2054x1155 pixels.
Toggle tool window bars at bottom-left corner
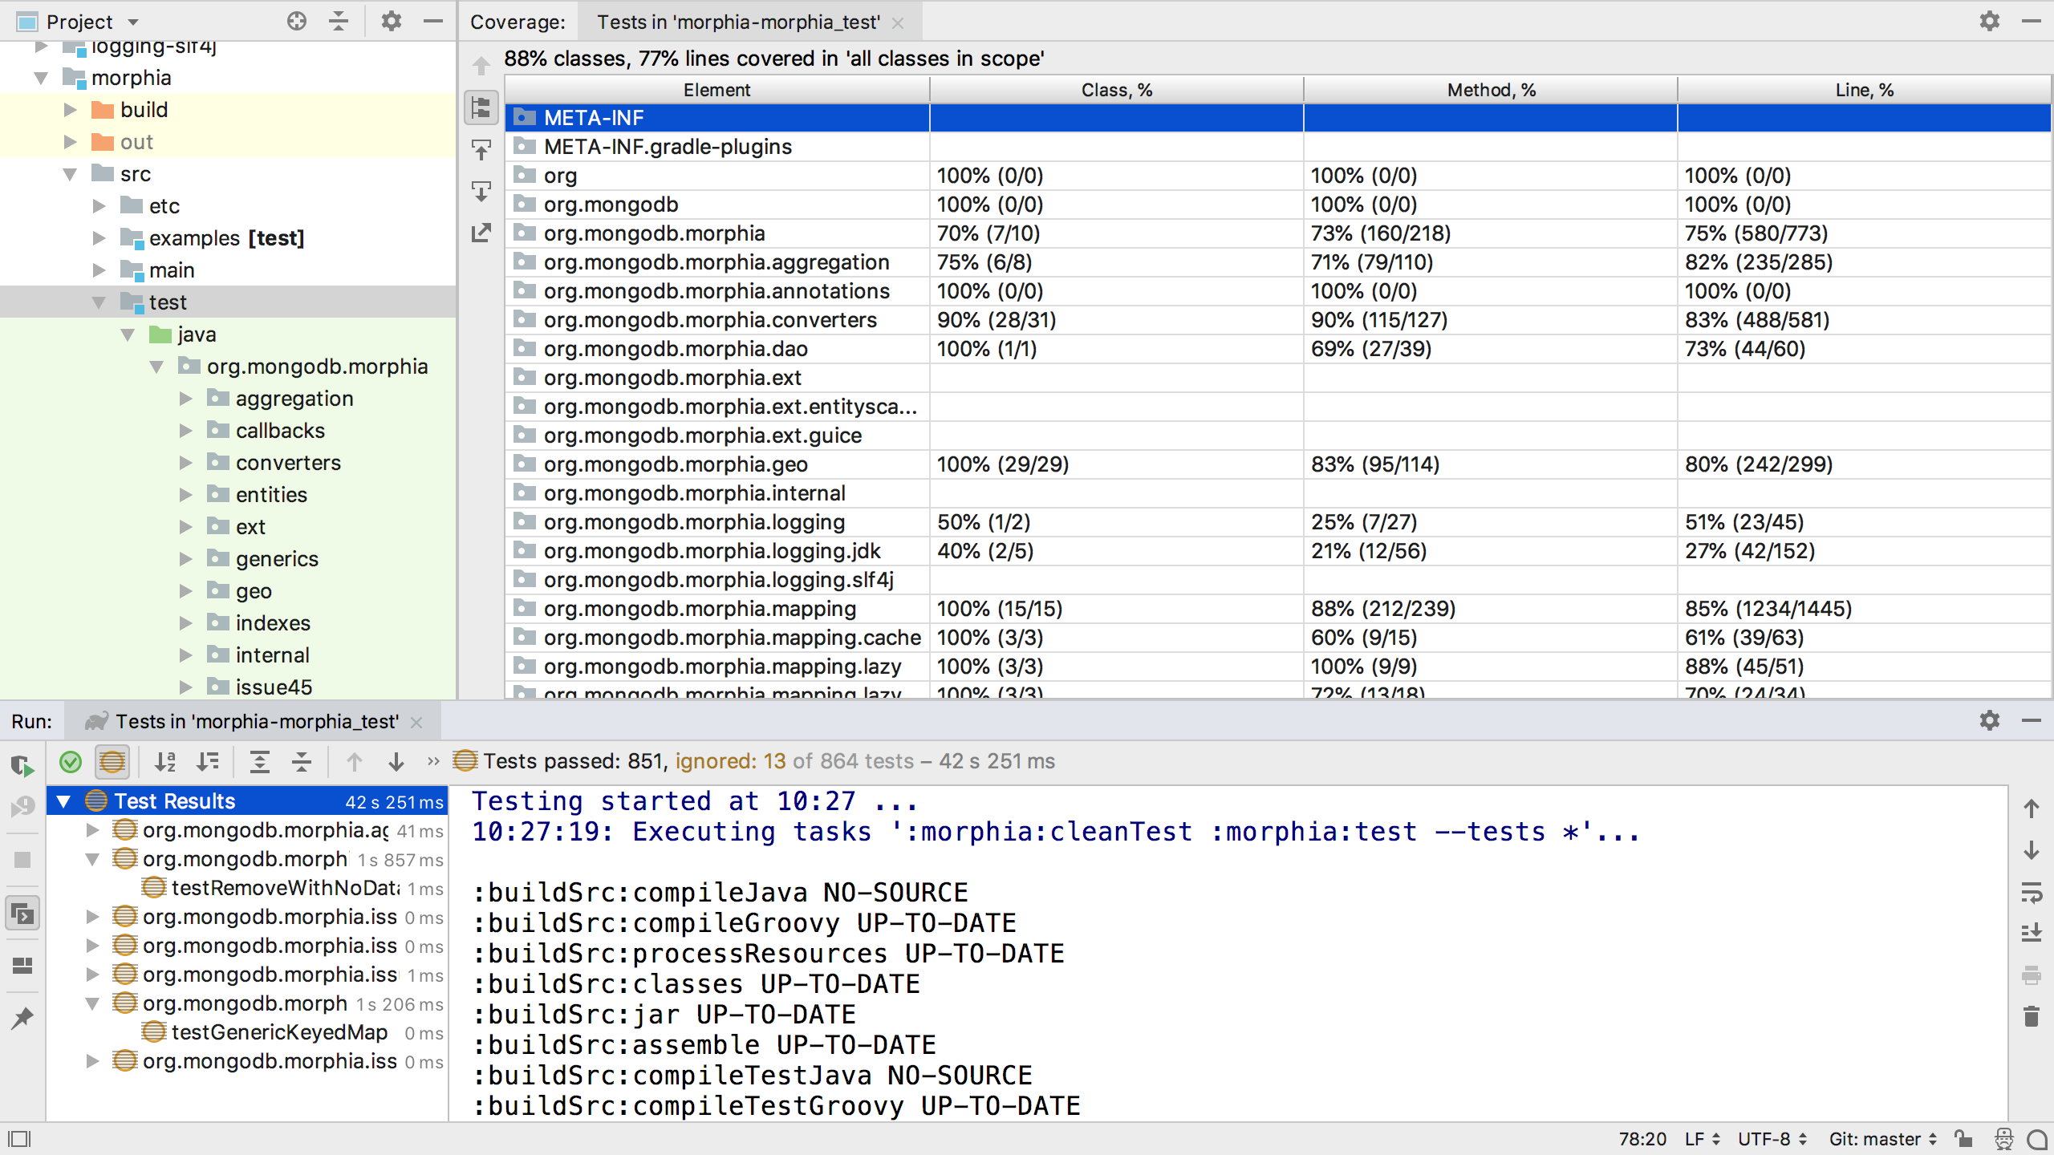coord(19,1139)
